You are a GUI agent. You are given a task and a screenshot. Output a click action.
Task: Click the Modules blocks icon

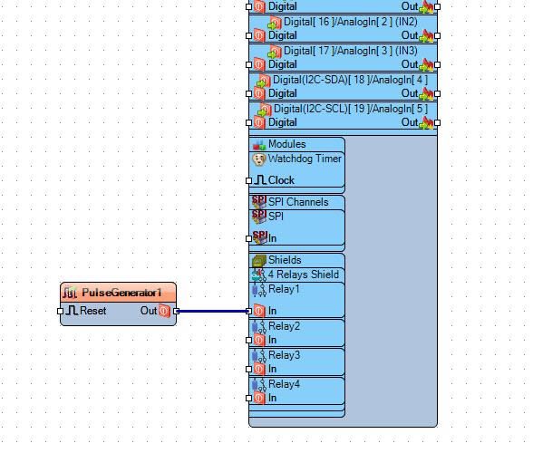pyautogui.click(x=259, y=144)
